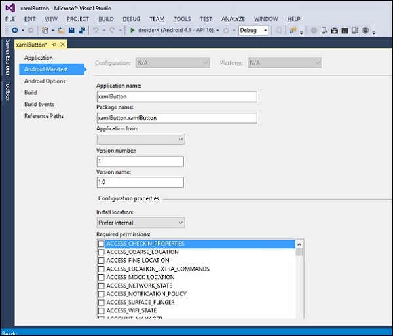
Task: Click the Find in Files icon
Action: click(293, 30)
